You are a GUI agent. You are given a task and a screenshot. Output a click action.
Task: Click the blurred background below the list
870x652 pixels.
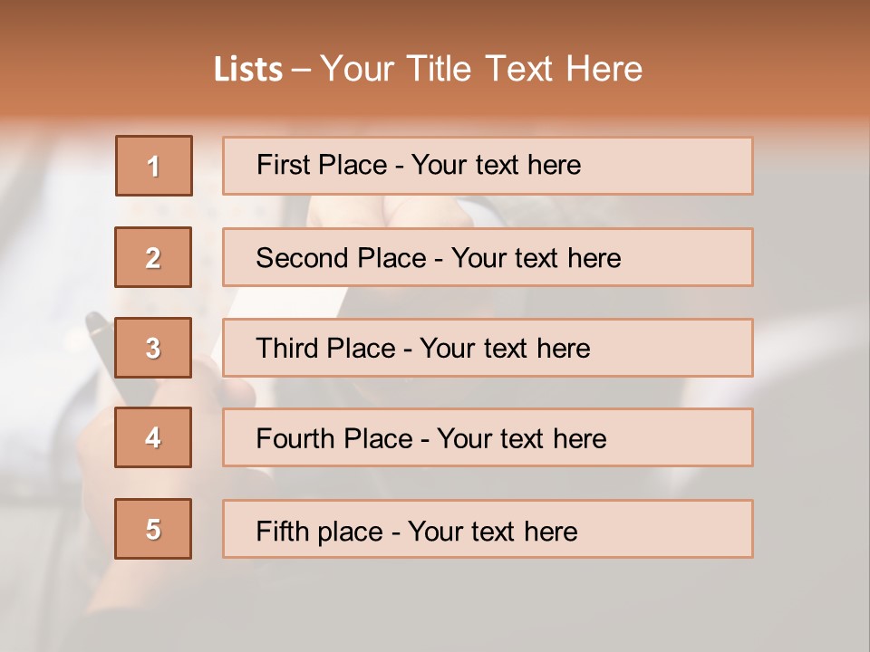point(435,607)
